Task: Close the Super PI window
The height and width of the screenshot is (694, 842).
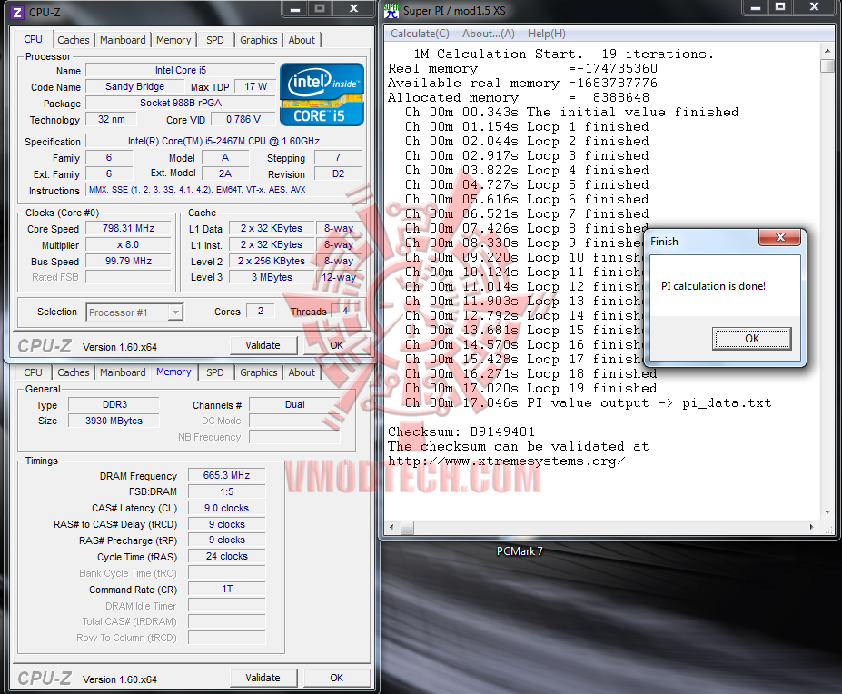Action: [814, 7]
